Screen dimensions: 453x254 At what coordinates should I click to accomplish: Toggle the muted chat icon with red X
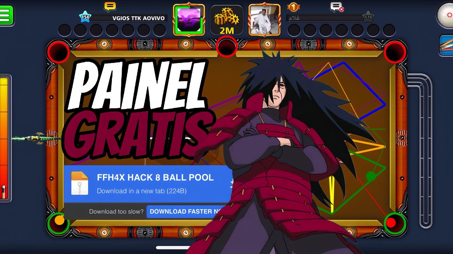point(336,7)
